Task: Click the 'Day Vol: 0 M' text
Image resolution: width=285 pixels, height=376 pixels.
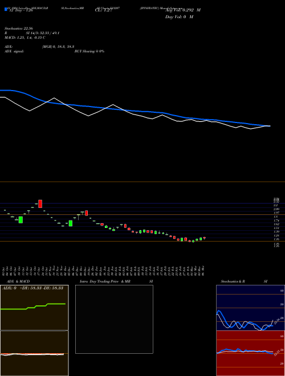Action: tap(179, 17)
